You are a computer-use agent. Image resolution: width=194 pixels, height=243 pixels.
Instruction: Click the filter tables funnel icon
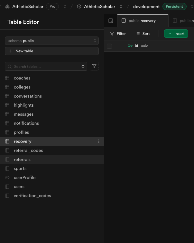(94, 66)
